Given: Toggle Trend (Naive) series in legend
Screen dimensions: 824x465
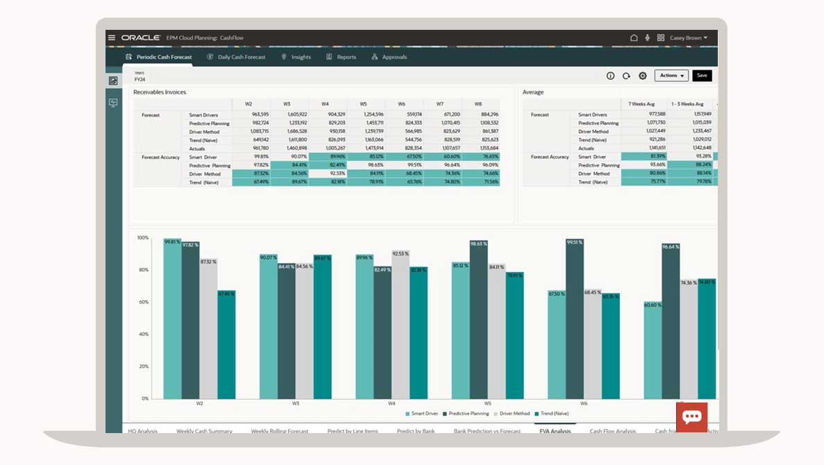Looking at the screenshot, I should click(552, 414).
